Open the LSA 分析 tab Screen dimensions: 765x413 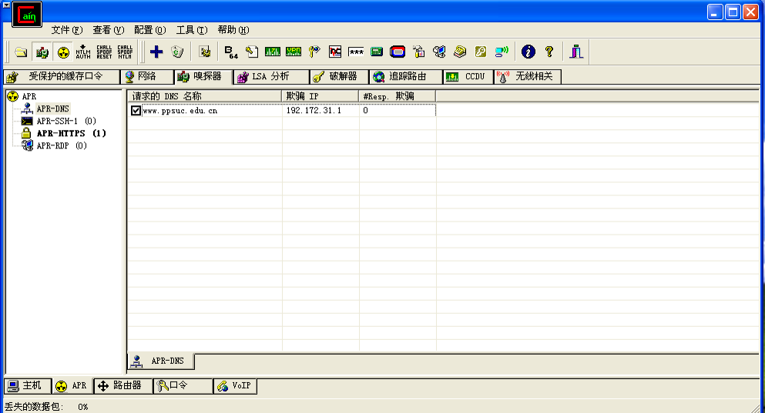click(x=271, y=76)
